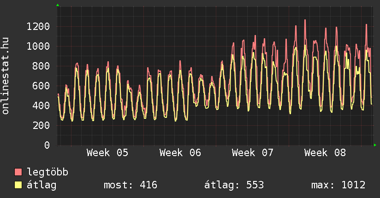Click the 1200 y-axis label
The width and height of the screenshot is (380, 198).
[x=38, y=26]
